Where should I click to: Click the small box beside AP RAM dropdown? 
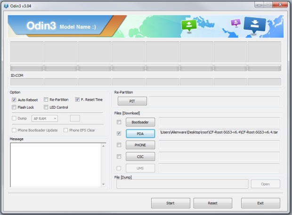click(x=75, y=118)
